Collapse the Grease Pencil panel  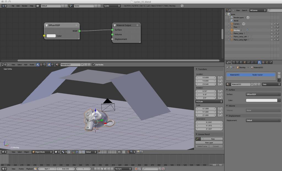[196, 134]
